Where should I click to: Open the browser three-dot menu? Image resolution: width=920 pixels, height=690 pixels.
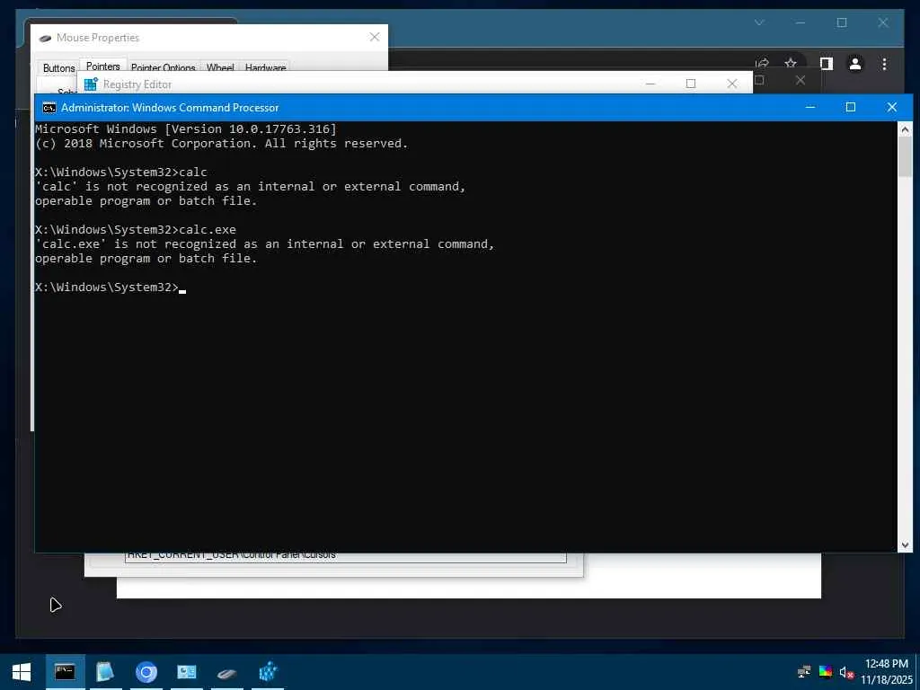[x=884, y=64]
